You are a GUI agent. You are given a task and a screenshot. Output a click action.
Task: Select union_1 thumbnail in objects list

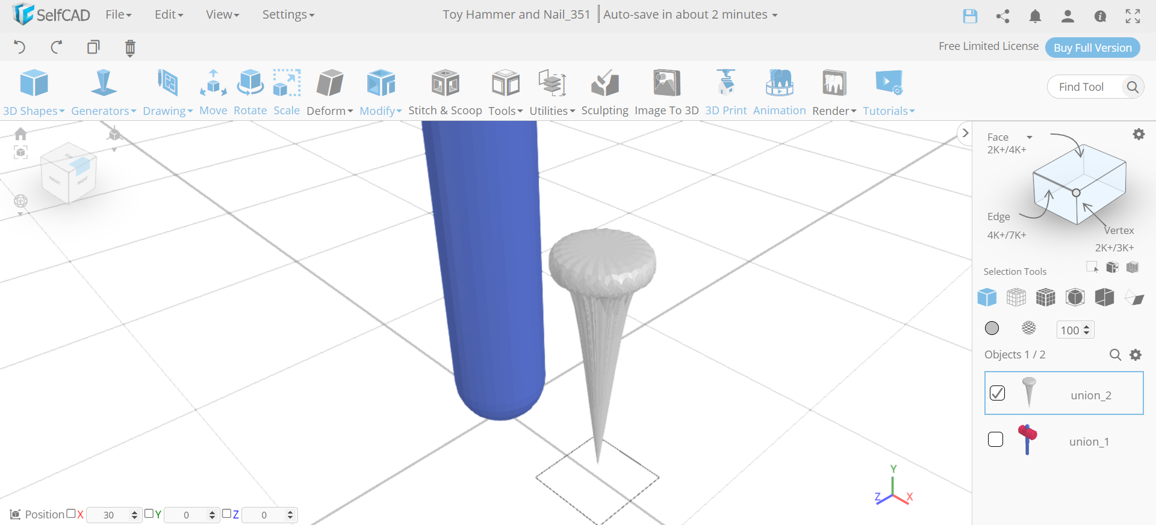point(1027,440)
